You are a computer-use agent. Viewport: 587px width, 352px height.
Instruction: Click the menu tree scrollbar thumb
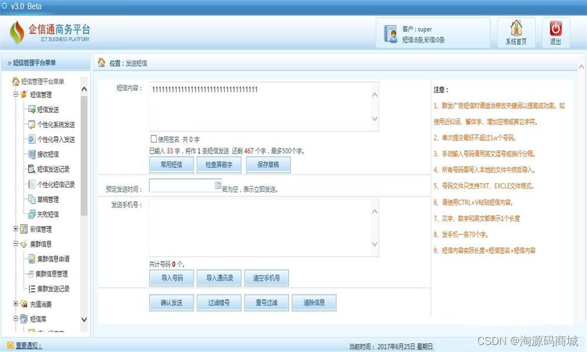point(84,155)
